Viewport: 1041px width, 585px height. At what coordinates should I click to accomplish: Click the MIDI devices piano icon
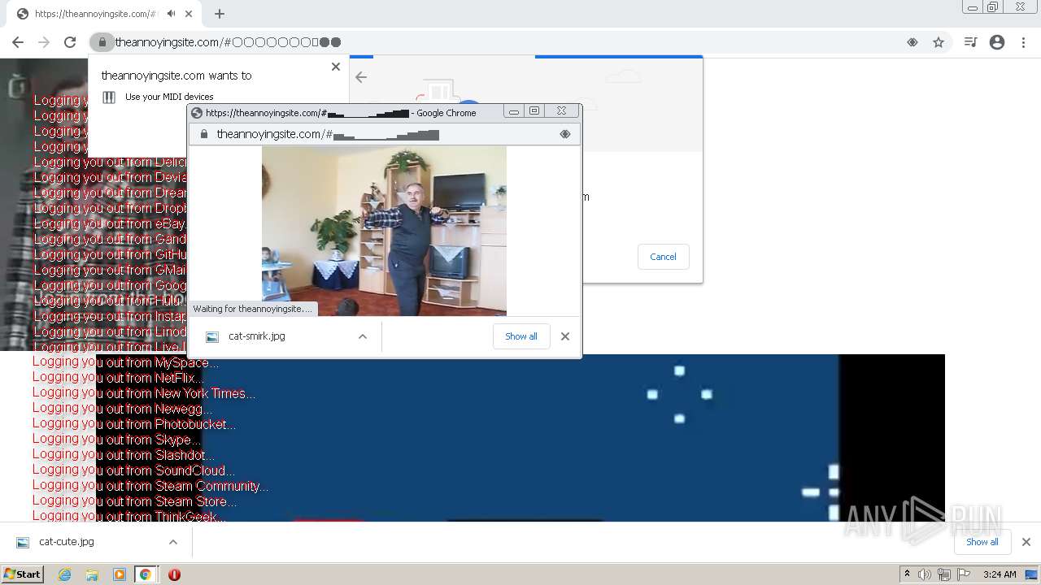[109, 97]
